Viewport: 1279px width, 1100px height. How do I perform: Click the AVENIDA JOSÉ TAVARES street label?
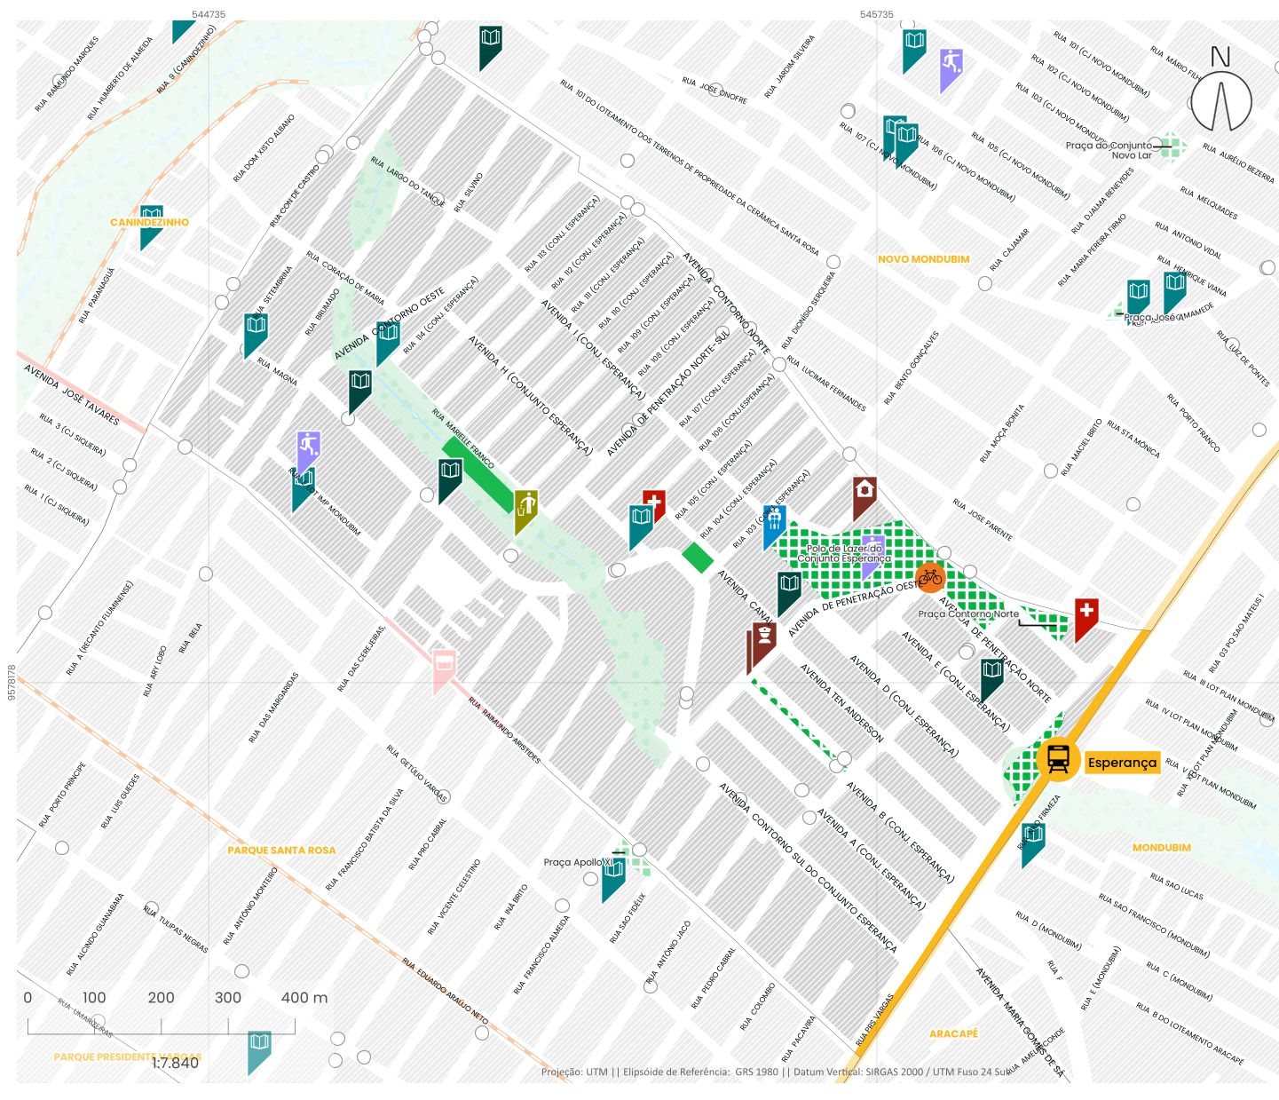tap(72, 394)
